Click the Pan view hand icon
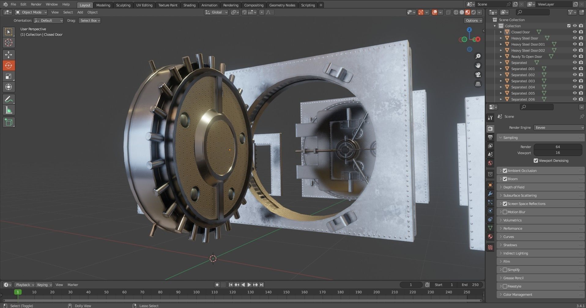The width and height of the screenshot is (586, 308). [478, 65]
